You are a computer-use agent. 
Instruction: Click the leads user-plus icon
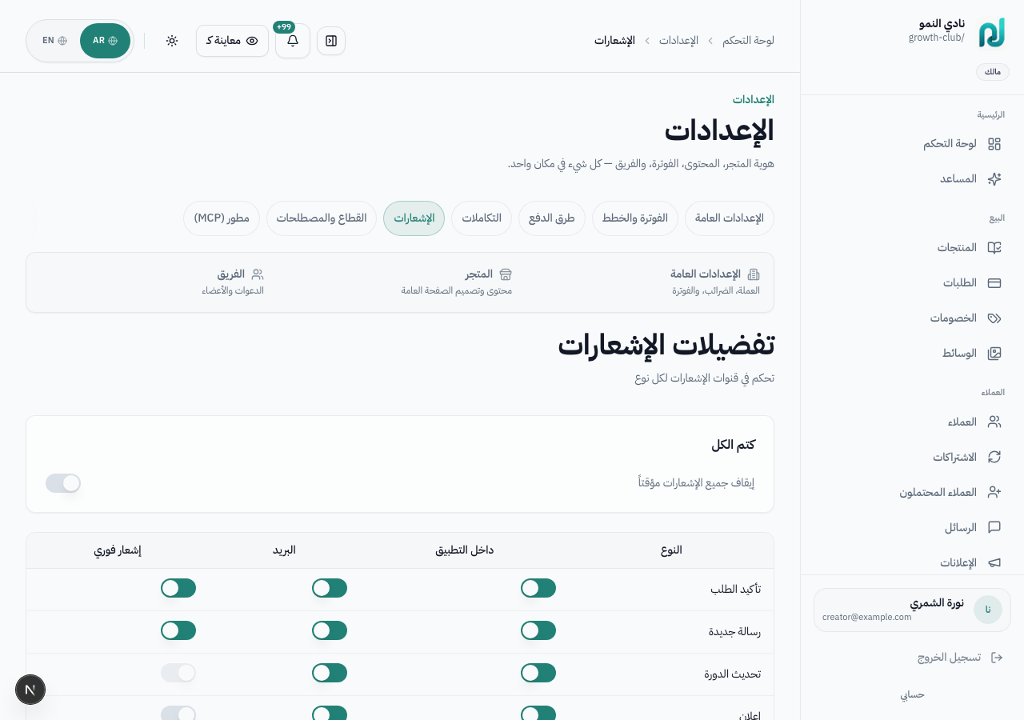[994, 493]
